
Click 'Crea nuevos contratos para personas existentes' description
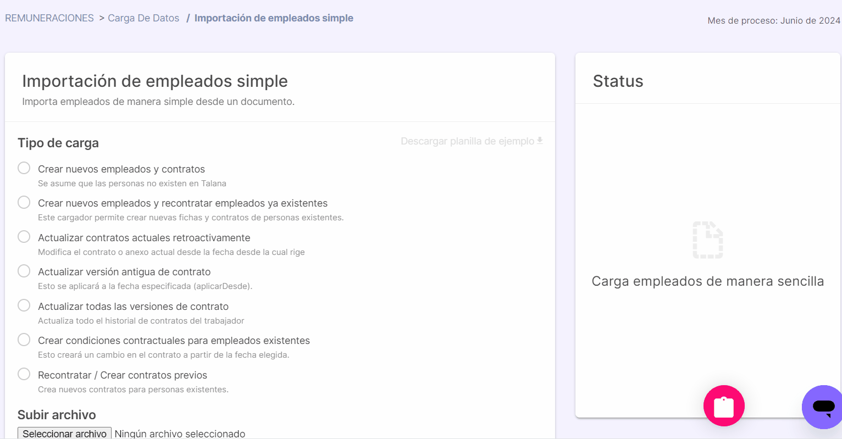click(133, 390)
